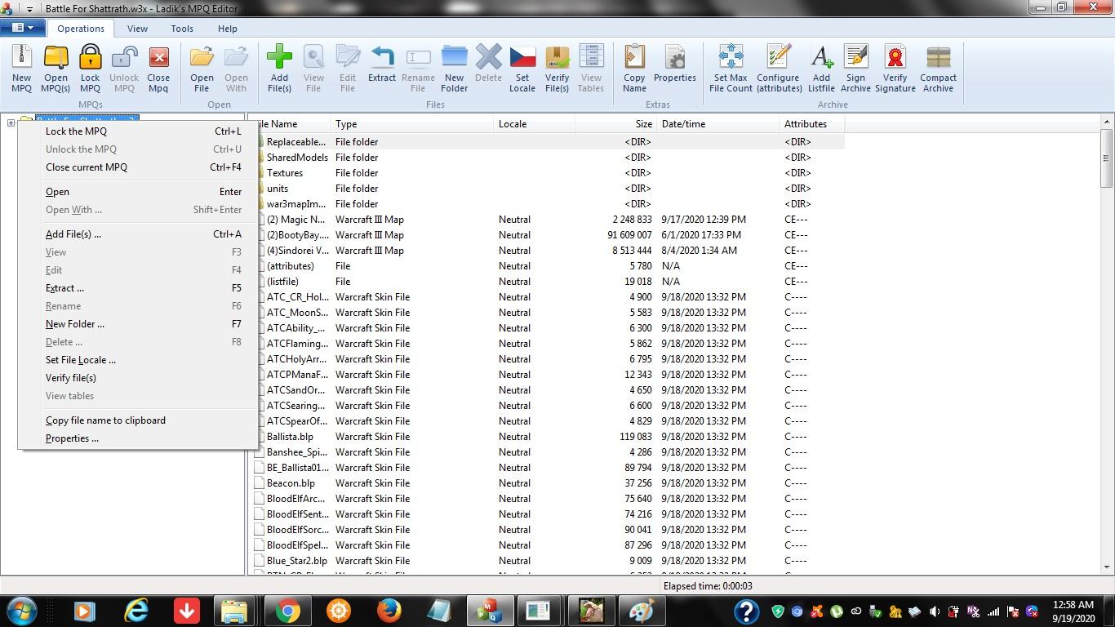Image resolution: width=1115 pixels, height=627 pixels.
Task: Click Open MPQ(s) in the ribbon
Action: coord(56,69)
